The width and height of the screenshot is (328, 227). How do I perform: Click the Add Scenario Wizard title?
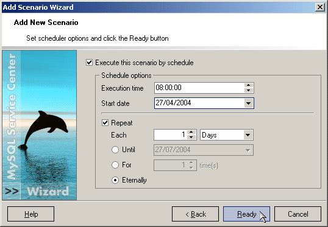[38, 7]
